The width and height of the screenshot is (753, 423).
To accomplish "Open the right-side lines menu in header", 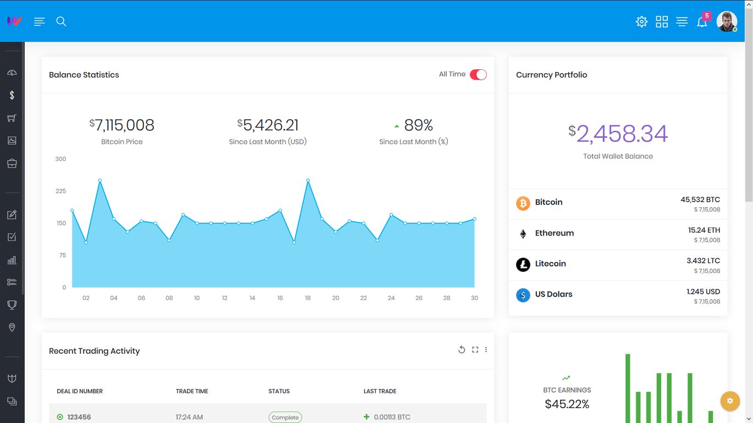I will click(x=682, y=21).
